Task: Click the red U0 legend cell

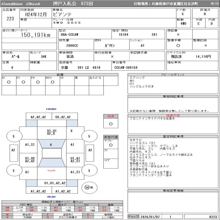Action: tap(7, 208)
